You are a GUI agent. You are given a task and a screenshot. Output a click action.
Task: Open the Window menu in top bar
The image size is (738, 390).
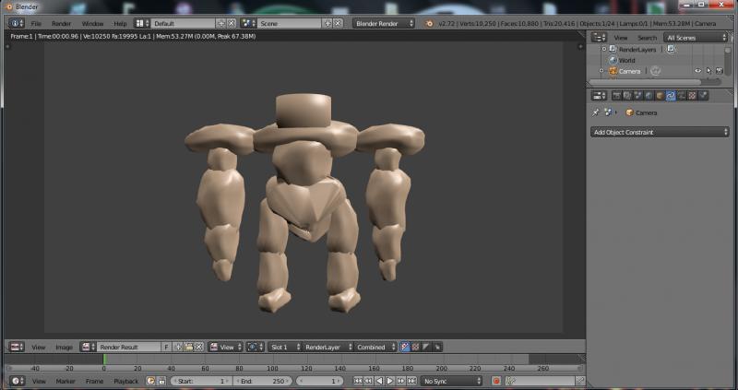[x=92, y=23]
